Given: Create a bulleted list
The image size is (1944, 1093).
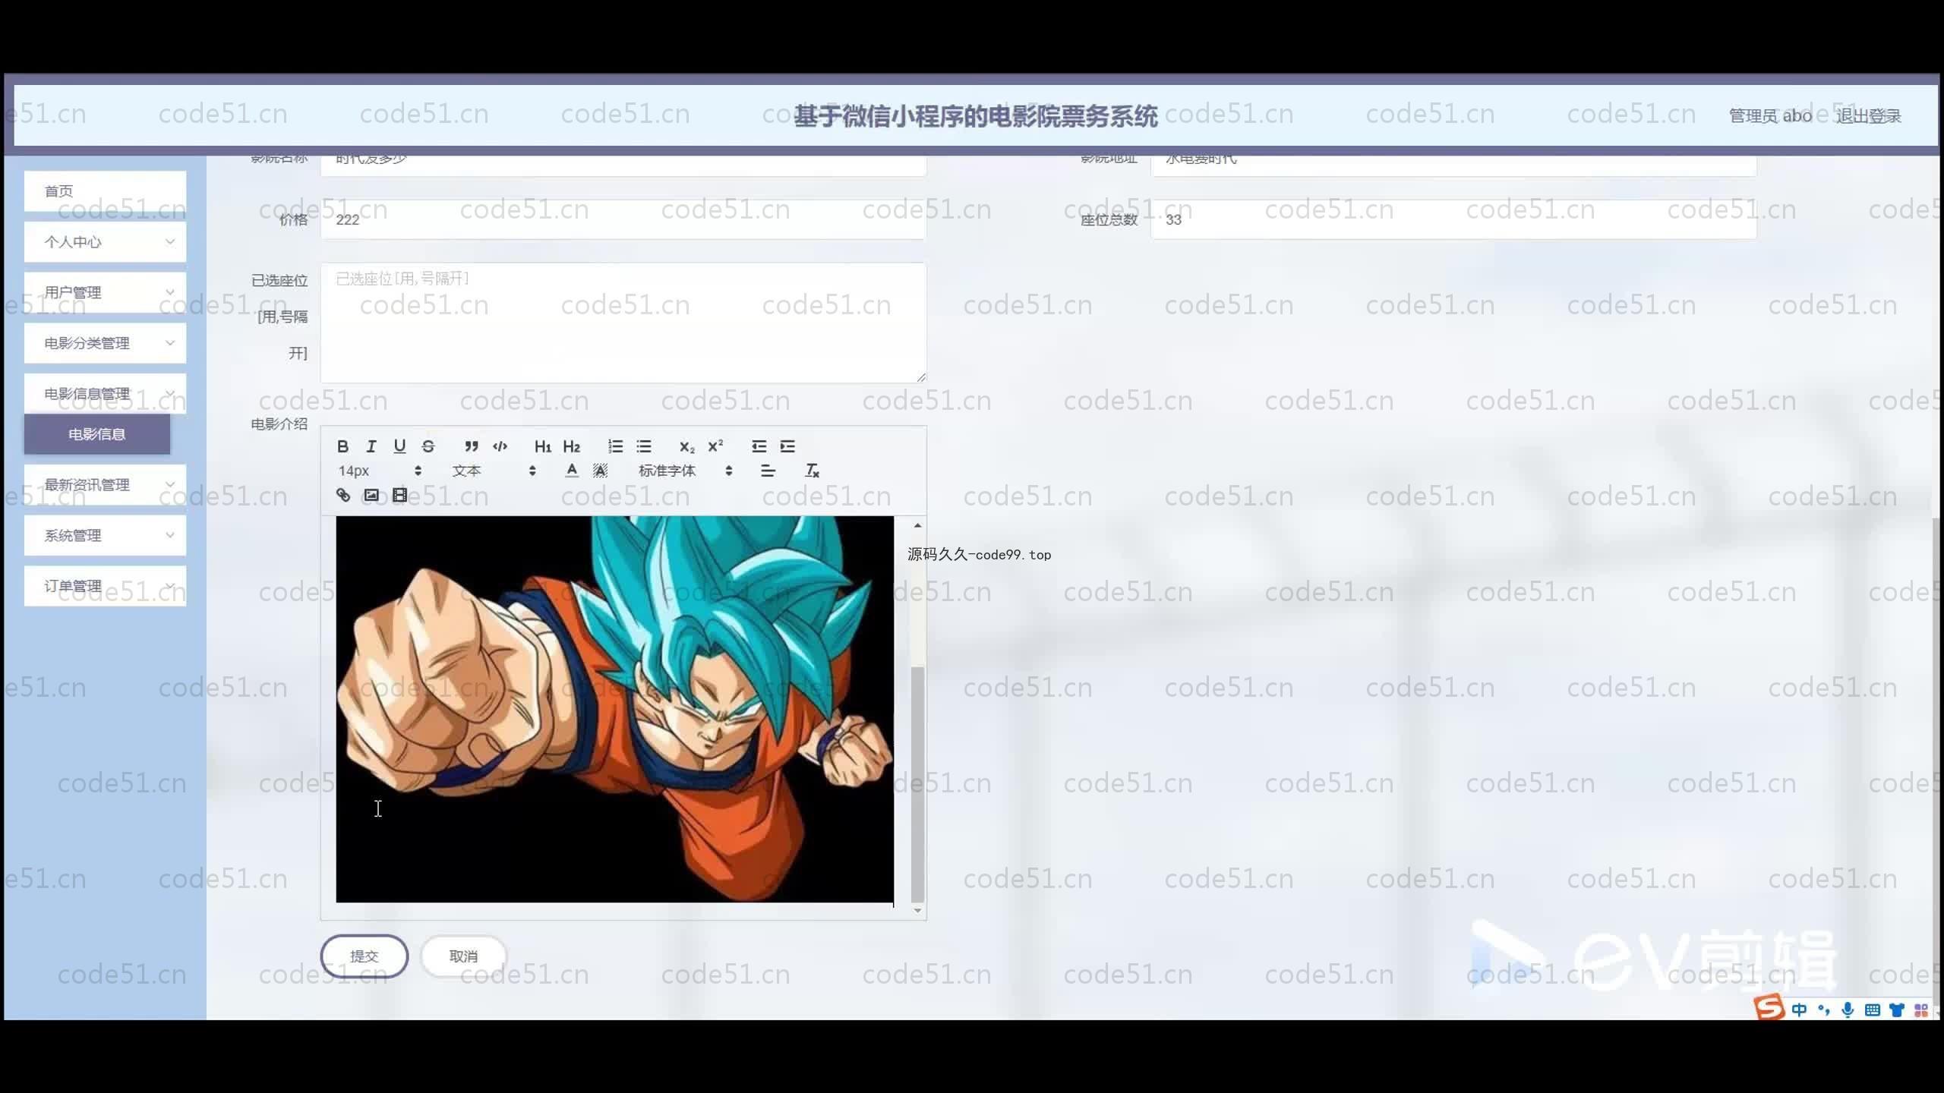Looking at the screenshot, I should click(644, 446).
